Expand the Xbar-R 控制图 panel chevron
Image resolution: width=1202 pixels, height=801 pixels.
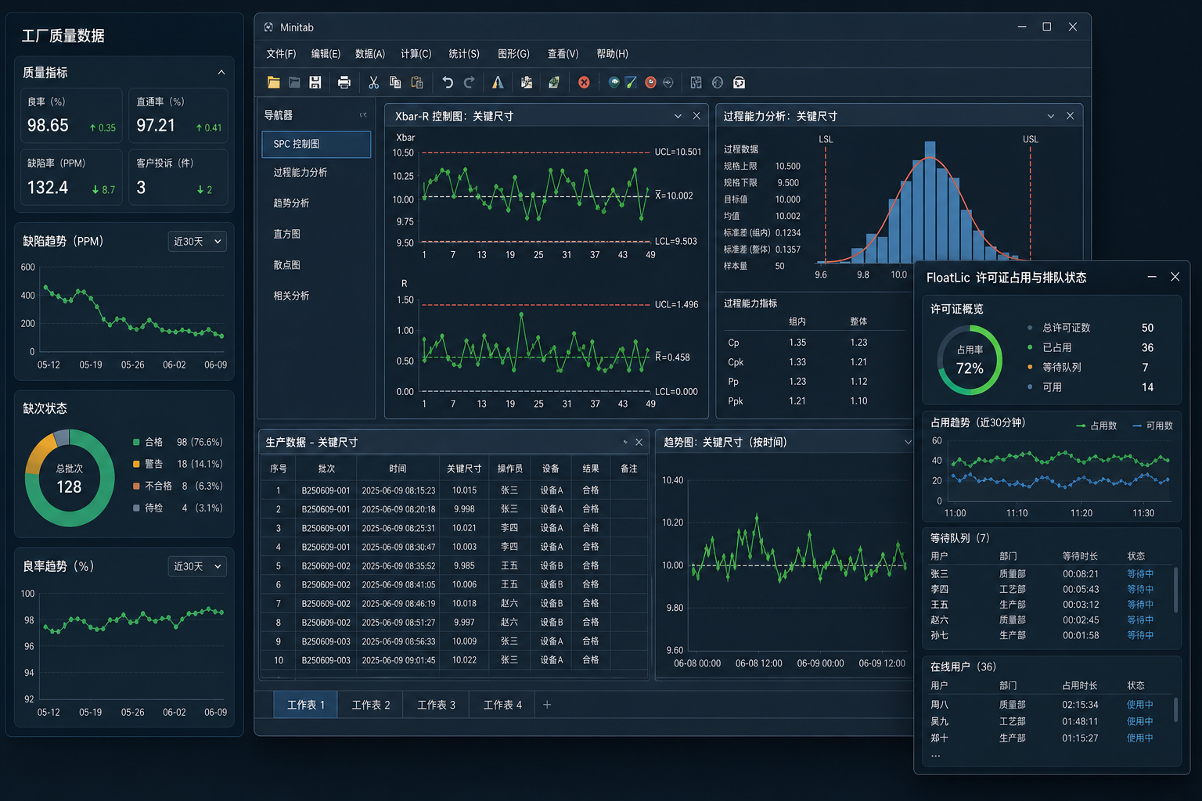(x=678, y=116)
